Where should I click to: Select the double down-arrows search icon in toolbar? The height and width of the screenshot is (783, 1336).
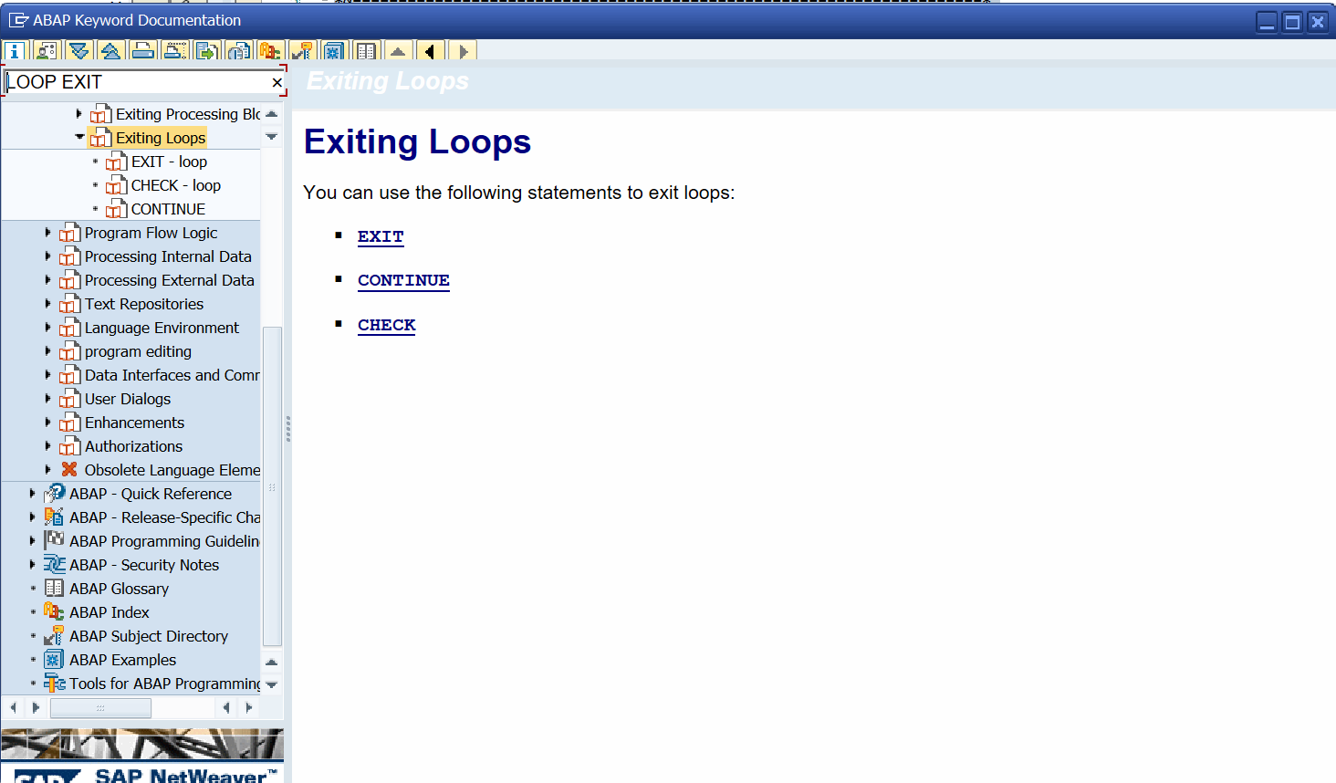78,52
